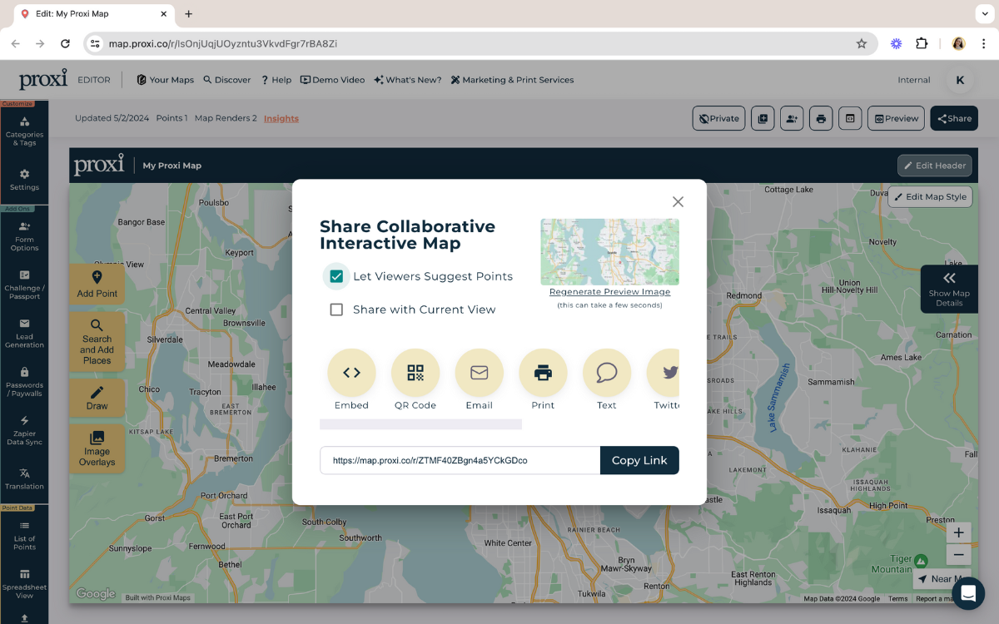
Task: Click the Near Me location button
Action: (942, 579)
